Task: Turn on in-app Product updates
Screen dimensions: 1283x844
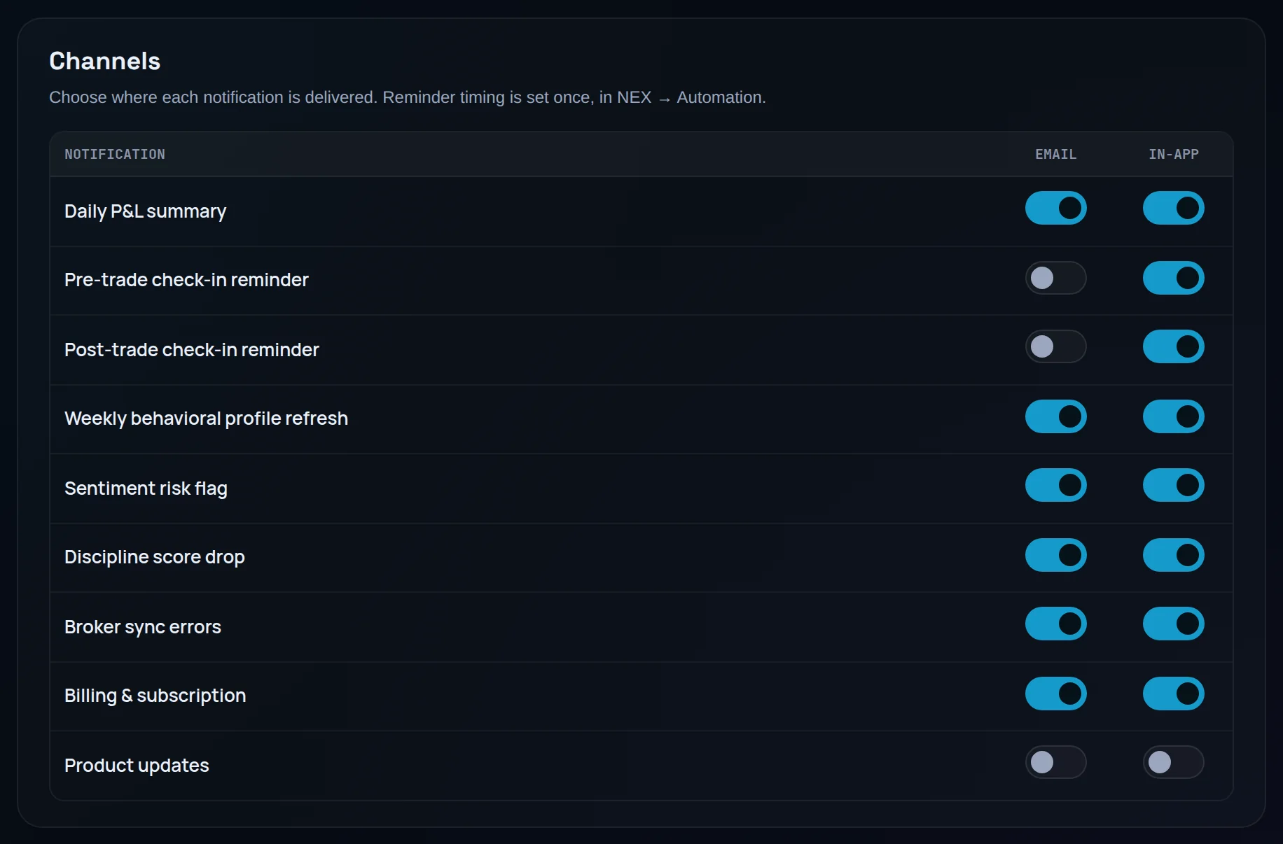Action: (1173, 762)
